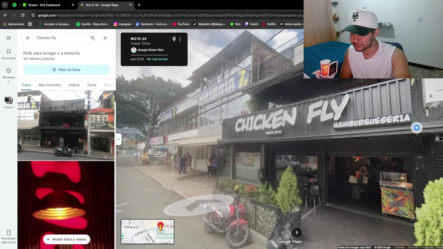Click the blue order cart badge

(x=416, y=128)
